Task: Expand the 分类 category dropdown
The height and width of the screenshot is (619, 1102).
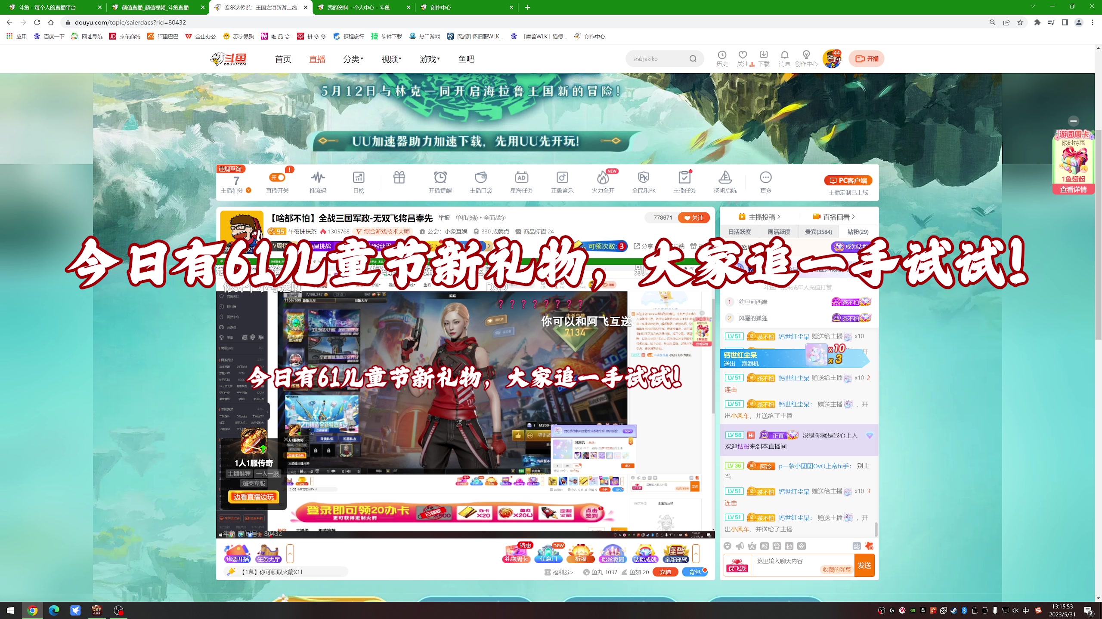Action: pyautogui.click(x=353, y=59)
